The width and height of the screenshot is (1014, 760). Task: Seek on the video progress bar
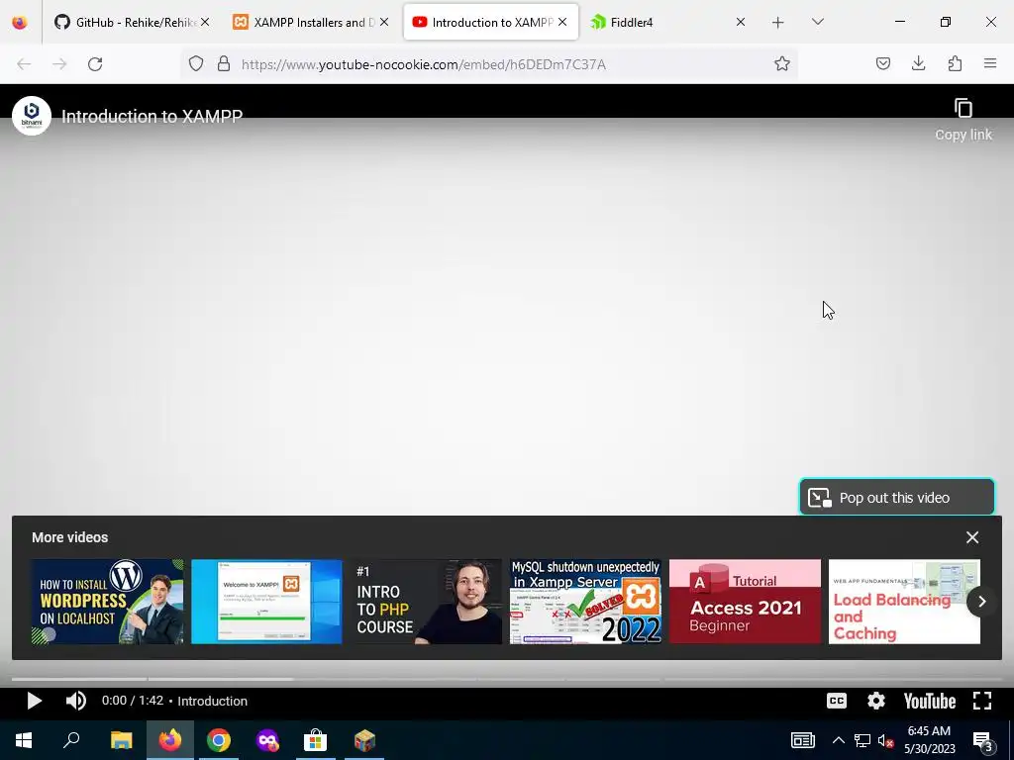pyautogui.click(x=506, y=679)
